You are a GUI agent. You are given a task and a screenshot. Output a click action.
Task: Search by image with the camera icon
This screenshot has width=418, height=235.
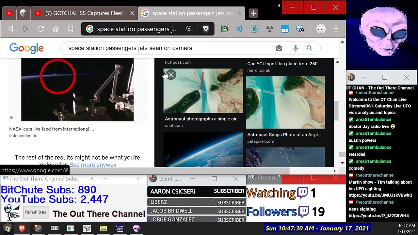click(279, 48)
